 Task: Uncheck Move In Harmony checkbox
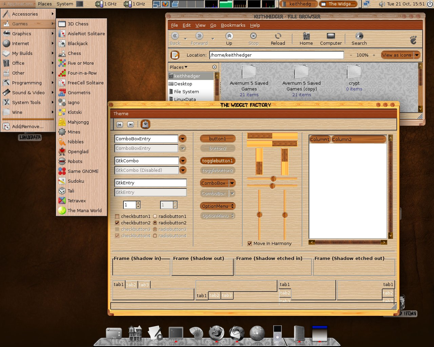pyautogui.click(x=250, y=243)
